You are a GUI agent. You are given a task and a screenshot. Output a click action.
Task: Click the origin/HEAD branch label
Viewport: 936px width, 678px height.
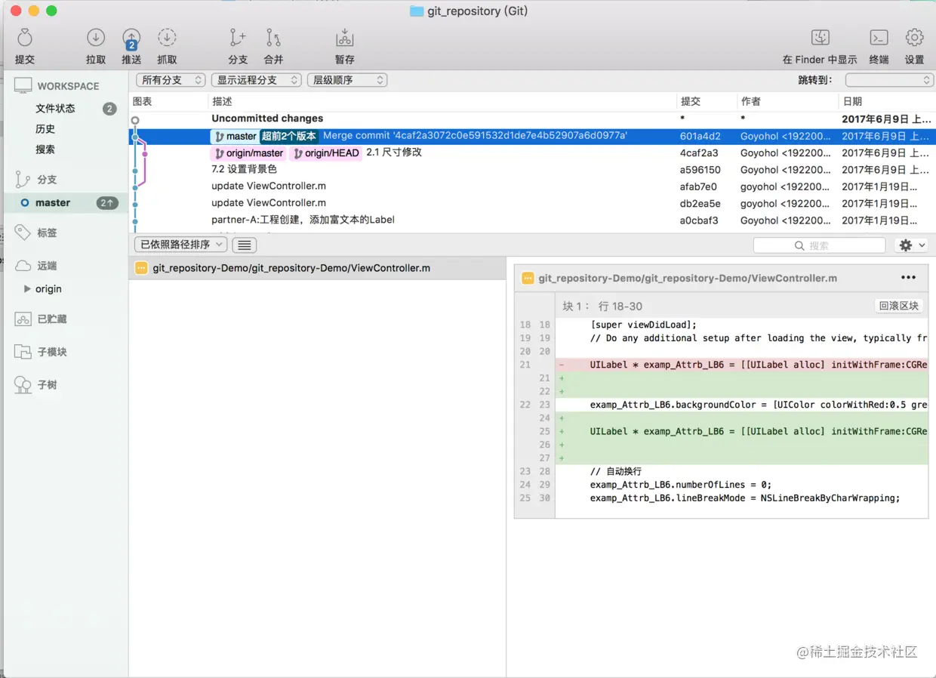click(326, 153)
